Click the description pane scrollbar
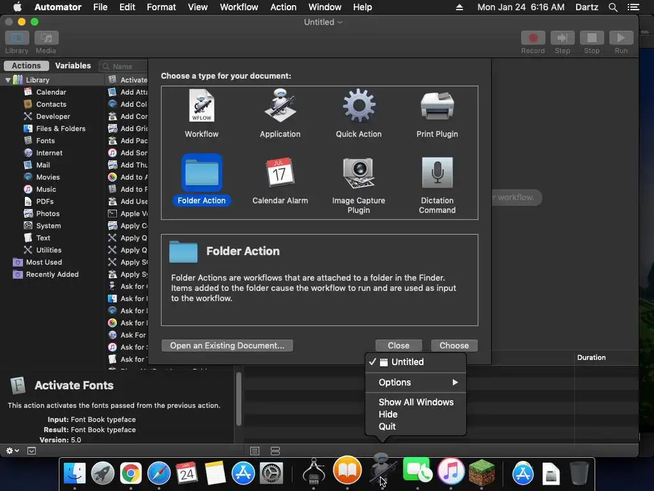The image size is (654, 491). point(239,399)
